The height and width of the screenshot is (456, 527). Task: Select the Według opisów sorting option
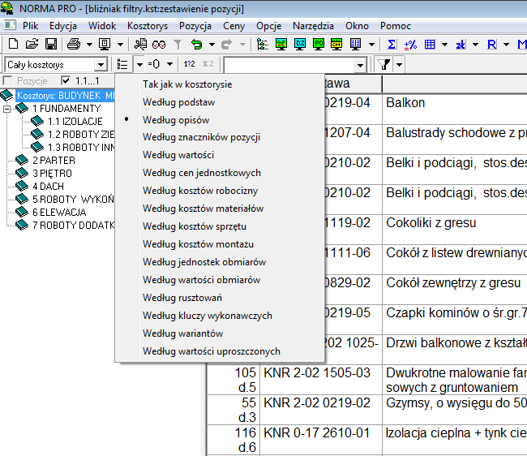(x=176, y=119)
